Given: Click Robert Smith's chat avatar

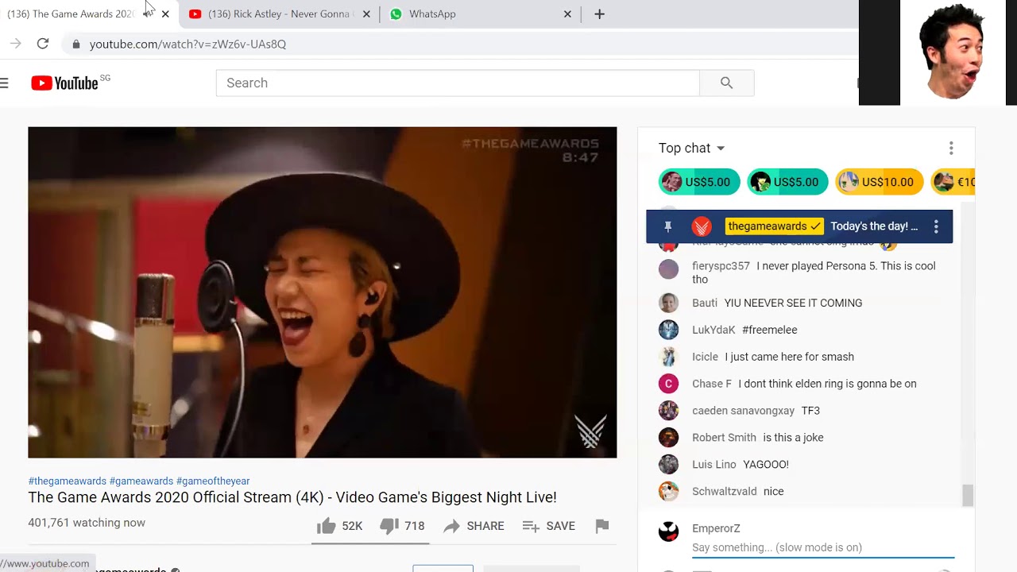Looking at the screenshot, I should tap(669, 438).
